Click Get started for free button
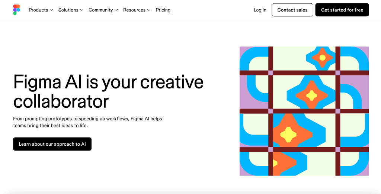The height and width of the screenshot is (194, 381). (342, 10)
